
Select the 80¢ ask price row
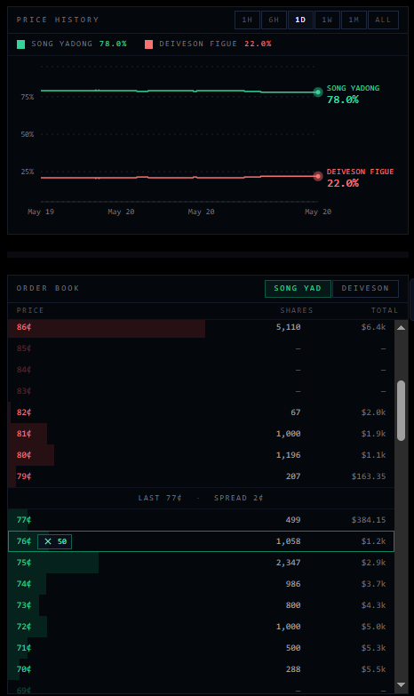201,455
